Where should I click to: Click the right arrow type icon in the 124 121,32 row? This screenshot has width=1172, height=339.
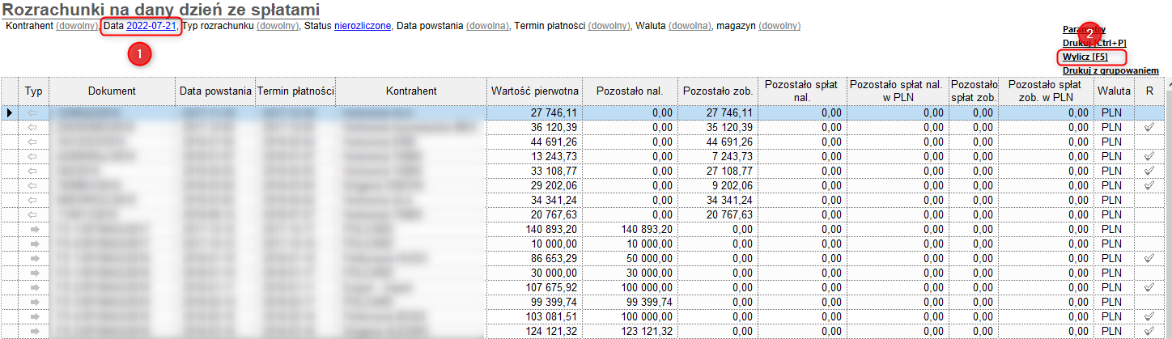coord(33,331)
